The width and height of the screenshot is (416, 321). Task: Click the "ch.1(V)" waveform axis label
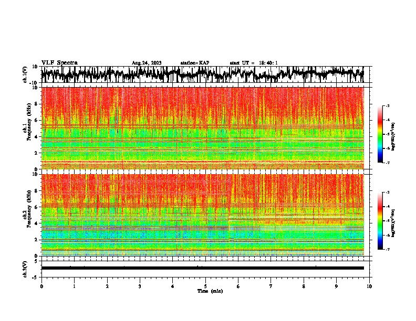pyautogui.click(x=25, y=74)
